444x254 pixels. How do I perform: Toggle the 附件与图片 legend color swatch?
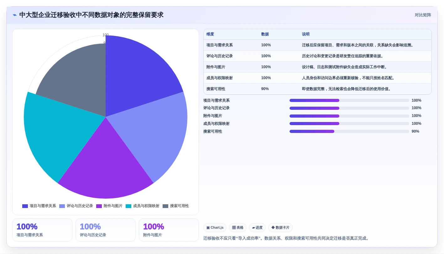pos(99,206)
